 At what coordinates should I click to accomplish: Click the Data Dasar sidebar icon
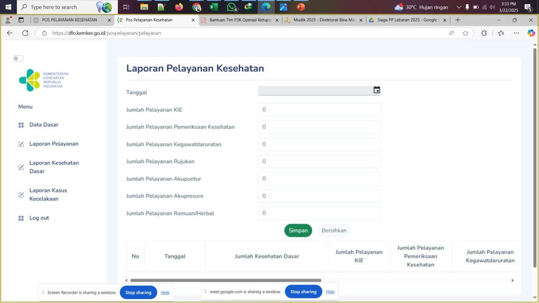coord(21,125)
